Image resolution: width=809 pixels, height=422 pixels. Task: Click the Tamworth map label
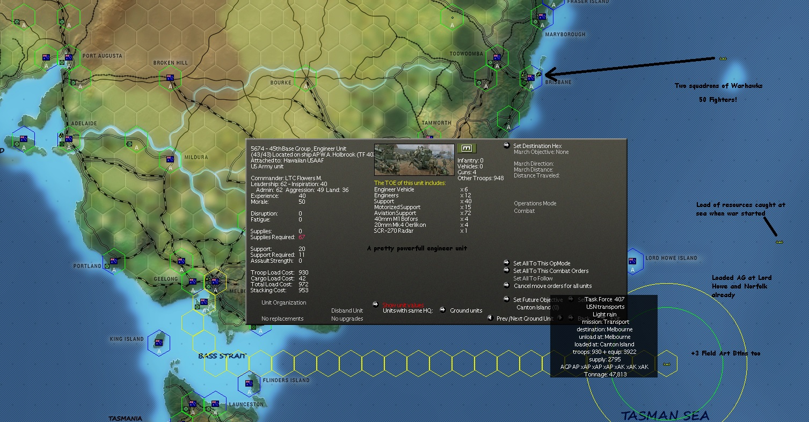[436, 123]
